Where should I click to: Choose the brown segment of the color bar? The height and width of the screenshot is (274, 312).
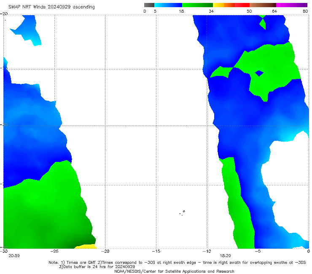click(263, 5)
